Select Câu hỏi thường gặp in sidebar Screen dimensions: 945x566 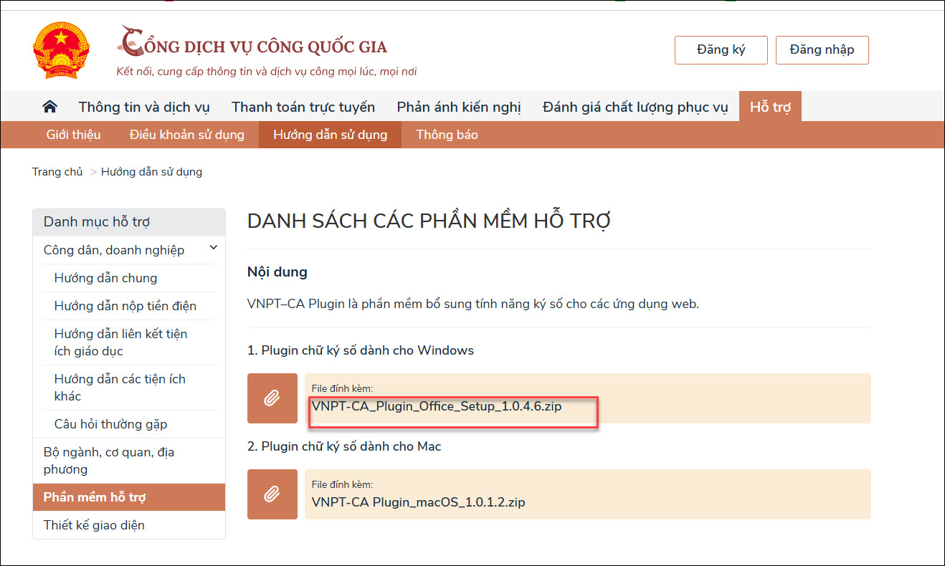(x=110, y=424)
